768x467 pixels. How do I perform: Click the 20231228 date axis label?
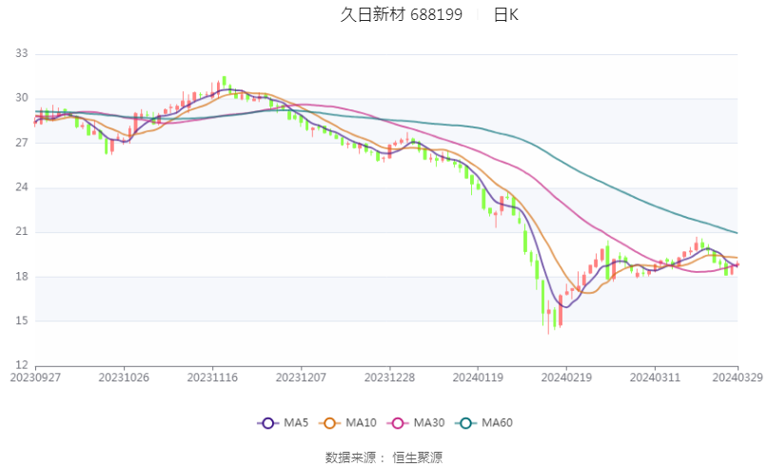coord(389,378)
